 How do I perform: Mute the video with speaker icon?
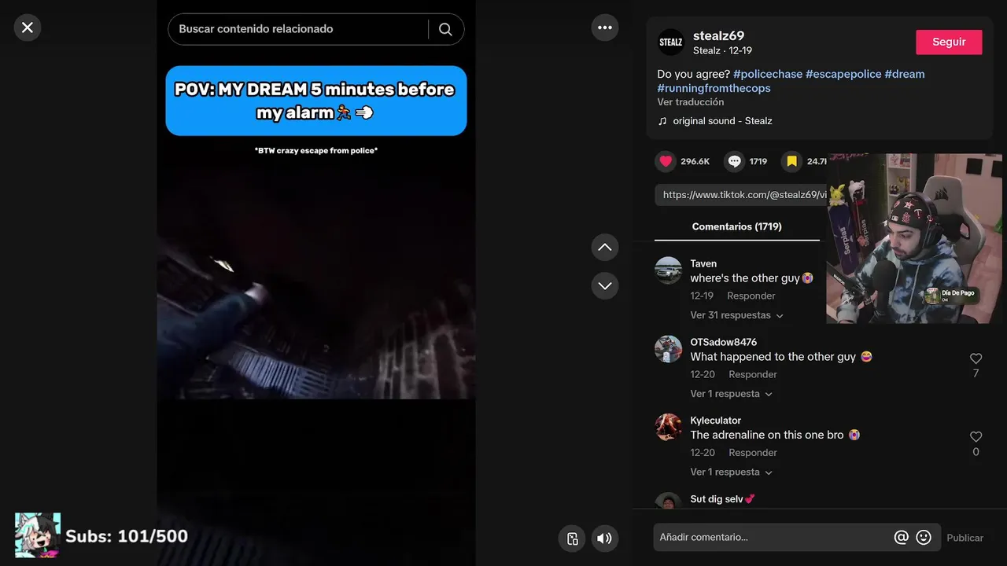pyautogui.click(x=604, y=538)
